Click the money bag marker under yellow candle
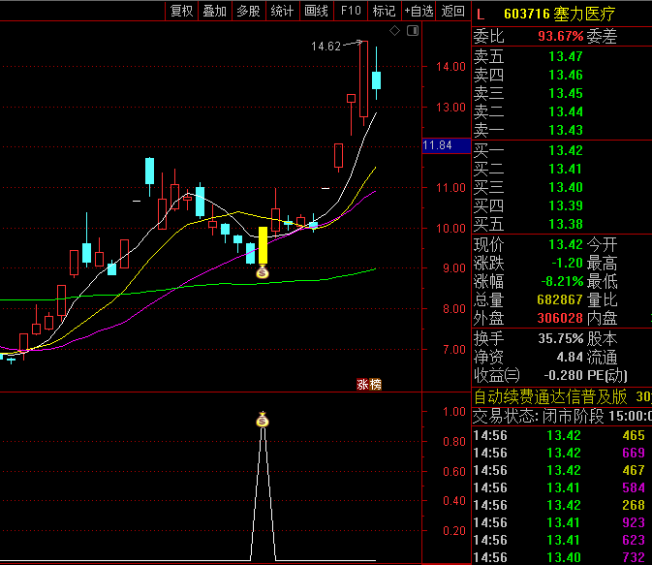Image resolution: width=652 pixels, height=565 pixels. [x=262, y=273]
